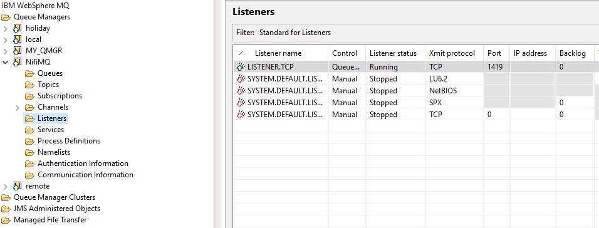Click the MY_QMGR queue manager icon
The width and height of the screenshot is (599, 228).
point(17,51)
